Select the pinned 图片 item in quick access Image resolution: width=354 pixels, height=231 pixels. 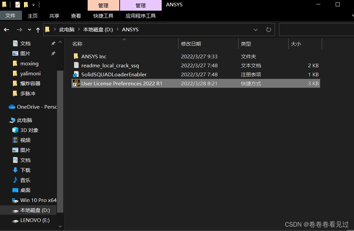click(25, 53)
